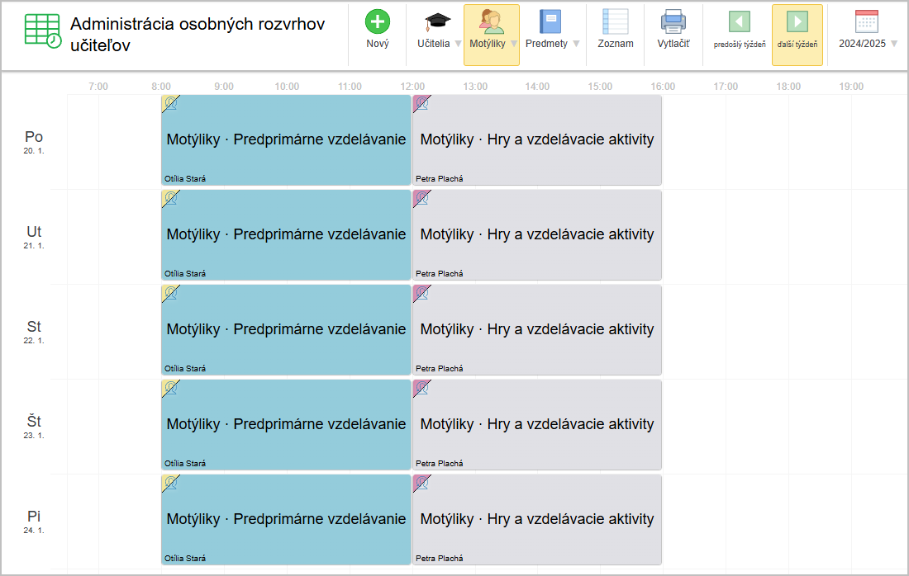The height and width of the screenshot is (576, 909).
Task: Open the 2024/2025 calendar icon
Action: [x=867, y=22]
